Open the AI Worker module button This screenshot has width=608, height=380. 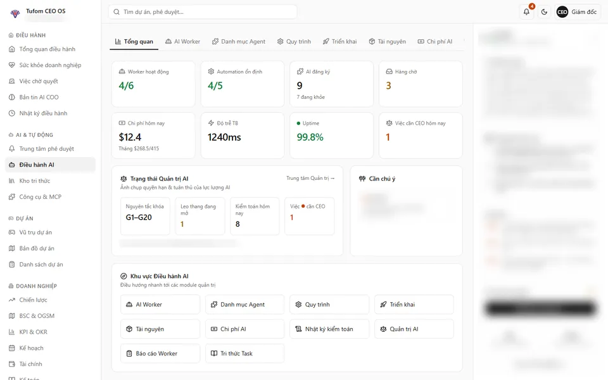pyautogui.click(x=160, y=305)
